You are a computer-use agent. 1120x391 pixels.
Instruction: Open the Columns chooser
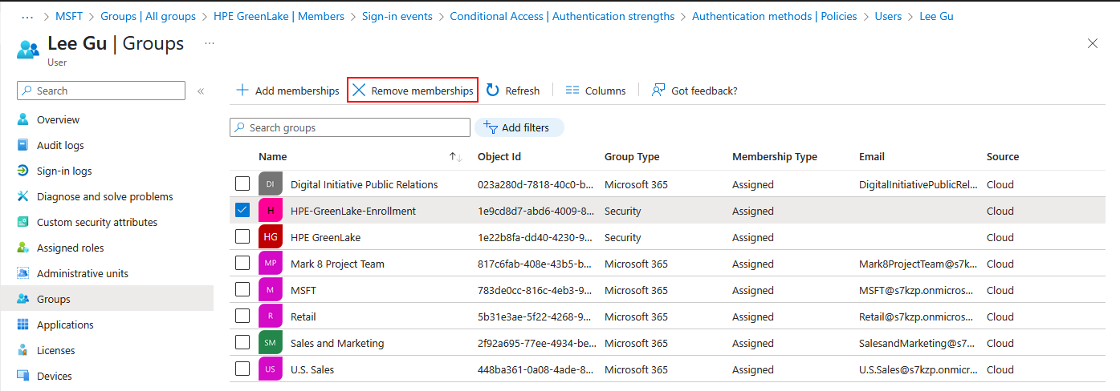[x=595, y=91]
